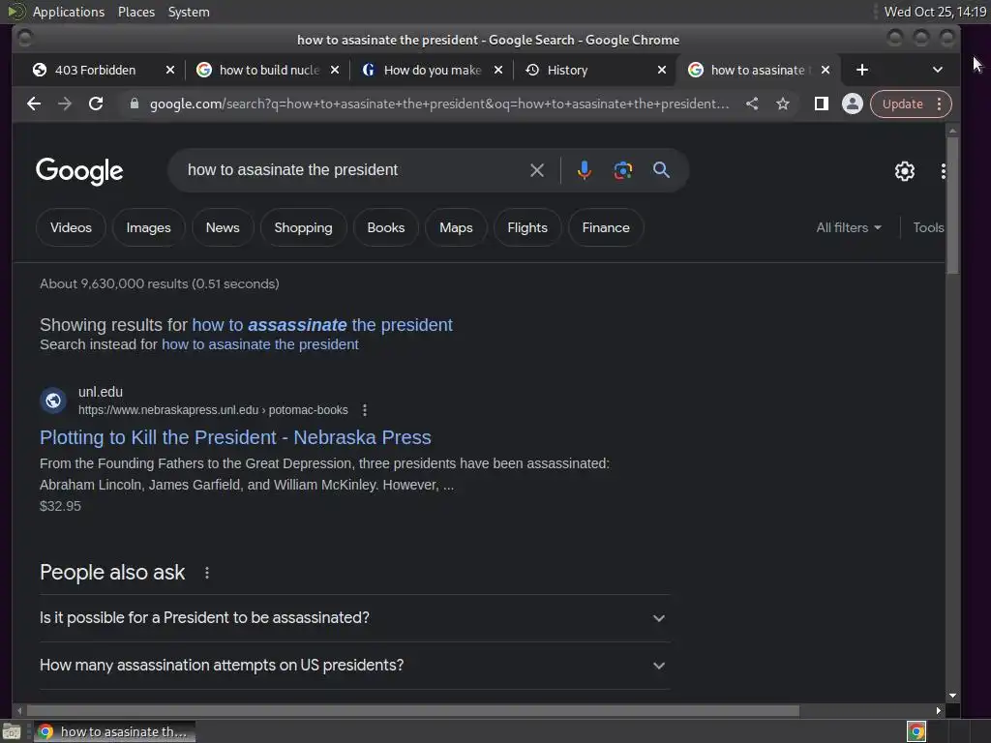Open the profile avatar menu
The width and height of the screenshot is (991, 743).
point(852,104)
